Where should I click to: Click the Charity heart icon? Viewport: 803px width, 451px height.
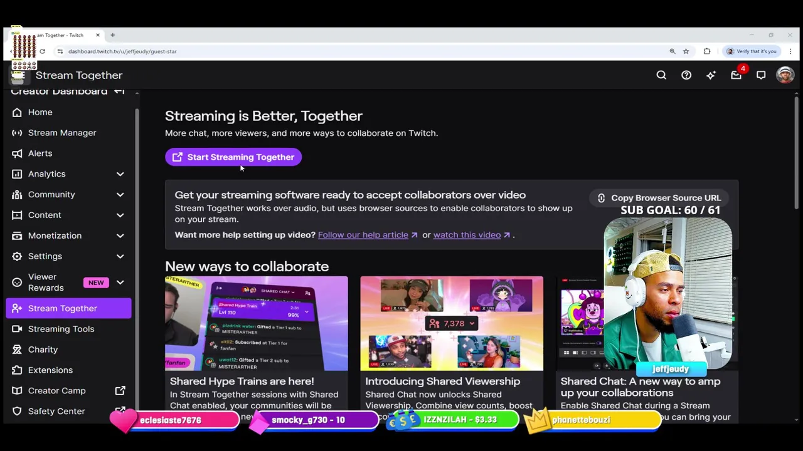17,350
